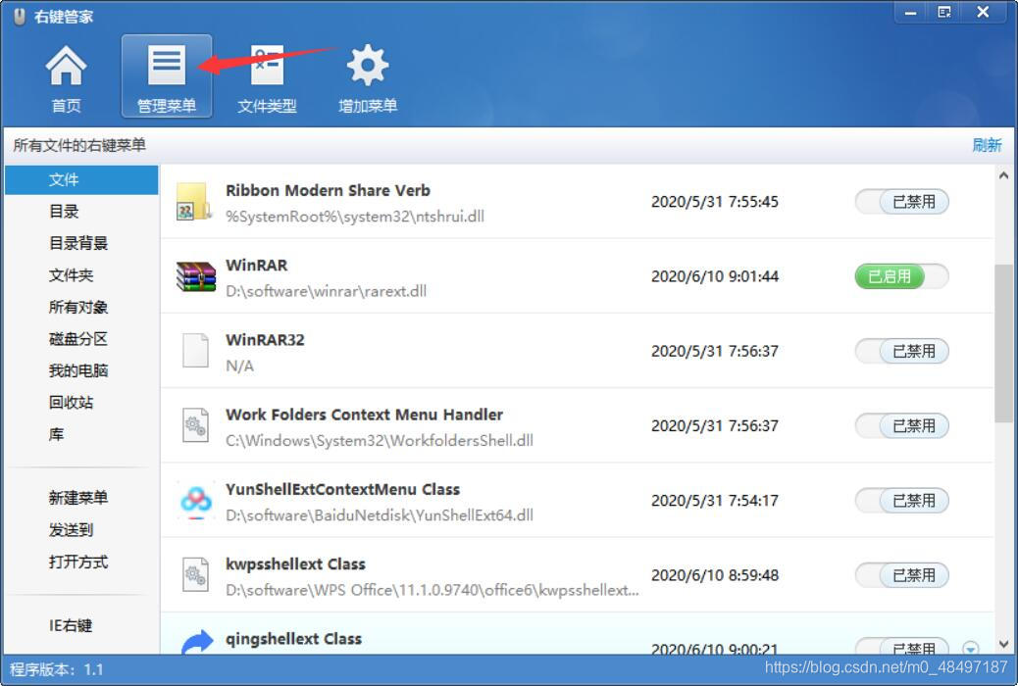Click path C:\Windows\System32\WorkfoldersShell.dll
Image resolution: width=1018 pixels, height=686 pixels.
coord(380,441)
